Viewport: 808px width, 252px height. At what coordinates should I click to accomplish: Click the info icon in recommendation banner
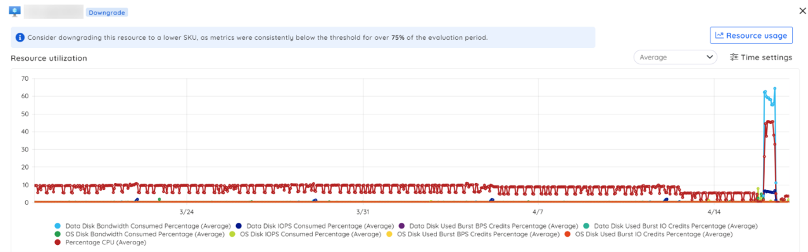coord(20,37)
